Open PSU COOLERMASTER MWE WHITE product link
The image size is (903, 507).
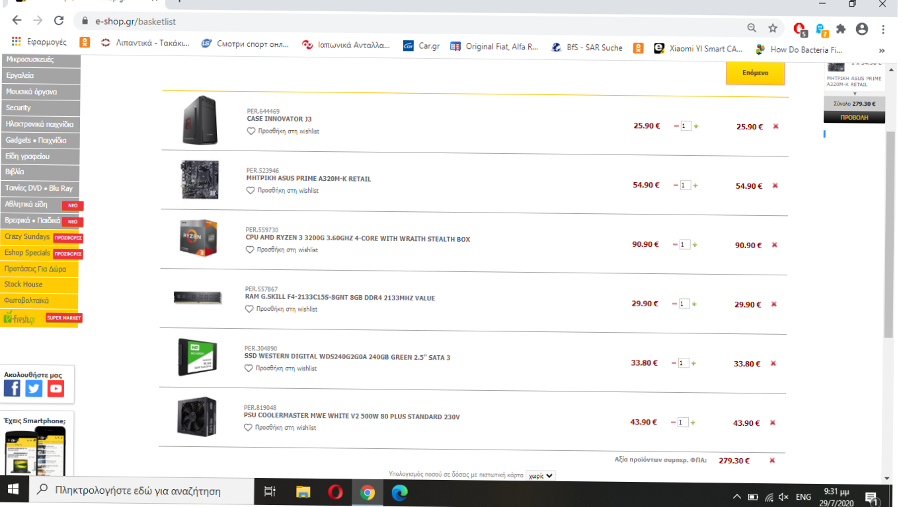352,417
